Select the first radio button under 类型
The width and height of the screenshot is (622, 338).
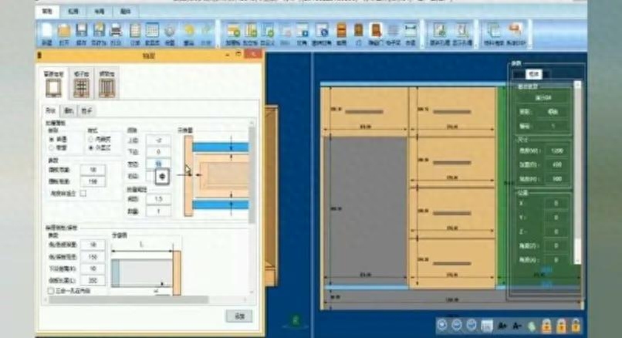51,138
